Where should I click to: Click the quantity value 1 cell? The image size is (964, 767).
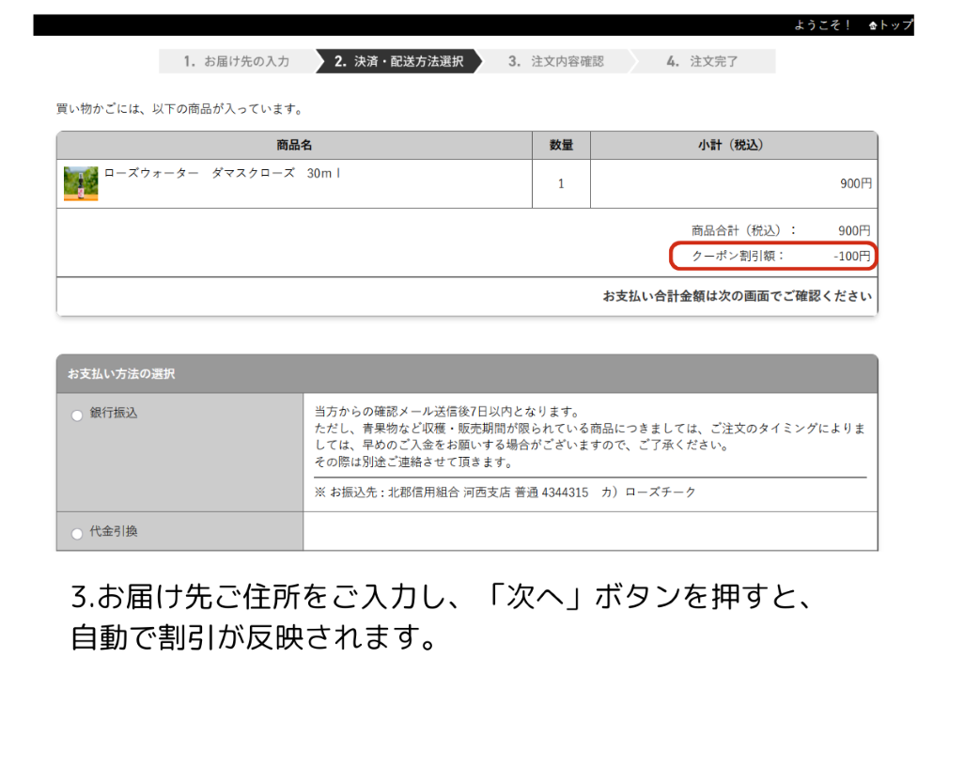(x=561, y=183)
